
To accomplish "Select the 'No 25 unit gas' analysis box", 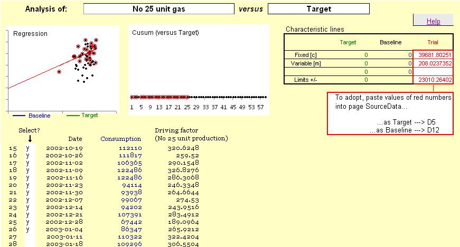I will tap(158, 9).
